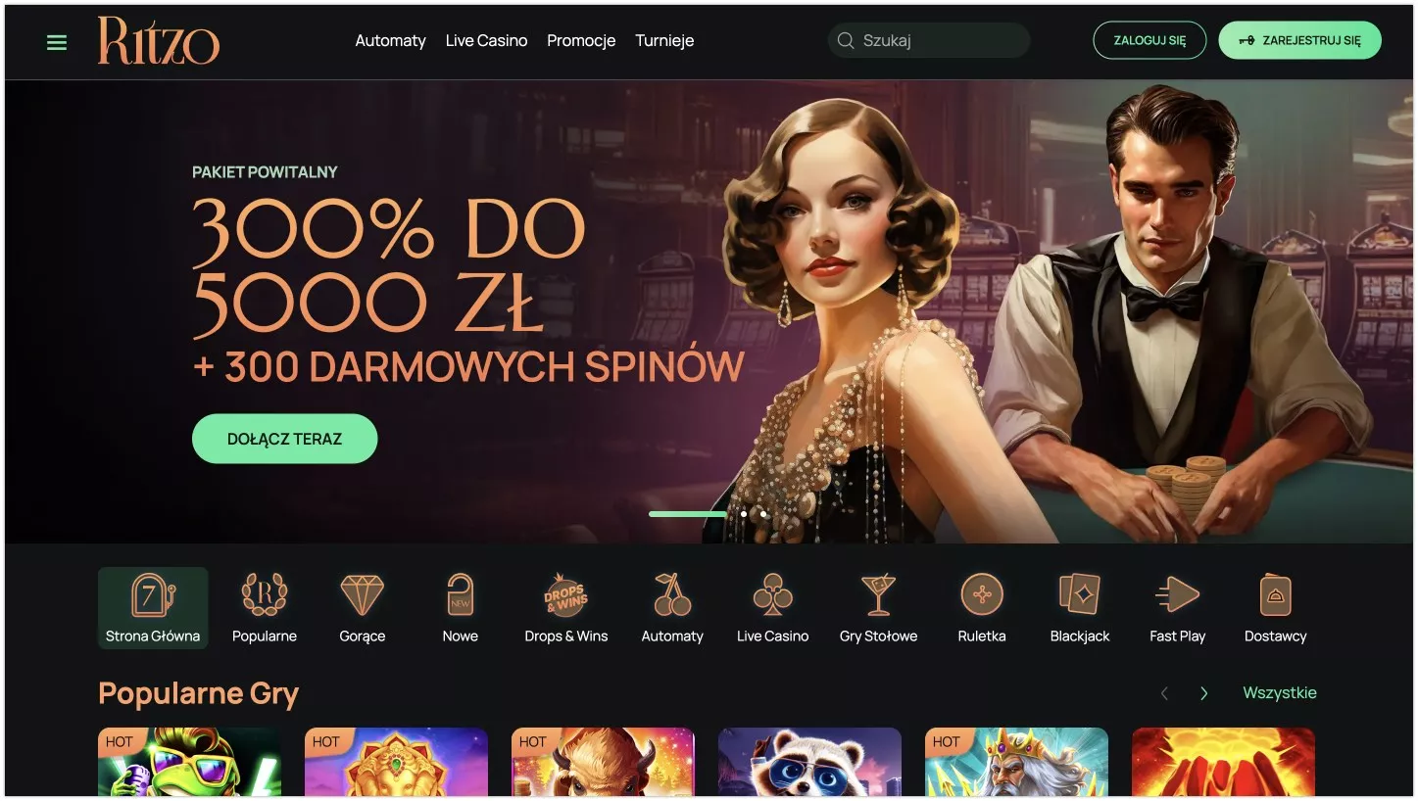
Task: Go to previous popular games page
Action: click(1164, 693)
